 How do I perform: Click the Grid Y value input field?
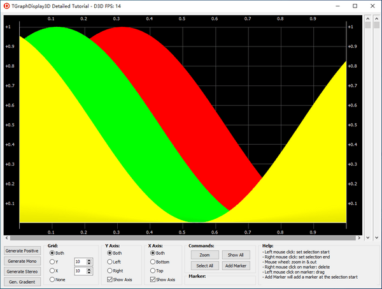pyautogui.click(x=81, y=262)
